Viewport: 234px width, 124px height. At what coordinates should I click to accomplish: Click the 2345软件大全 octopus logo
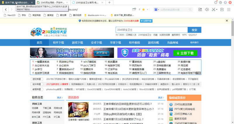point(49,32)
